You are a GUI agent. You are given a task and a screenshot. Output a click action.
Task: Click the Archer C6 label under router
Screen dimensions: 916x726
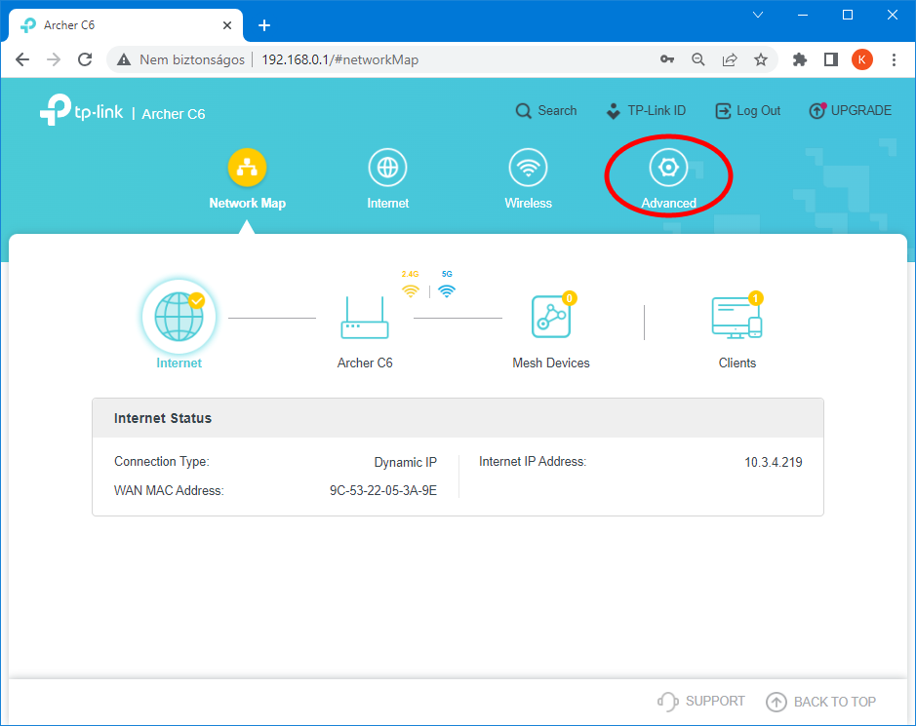[x=365, y=363]
